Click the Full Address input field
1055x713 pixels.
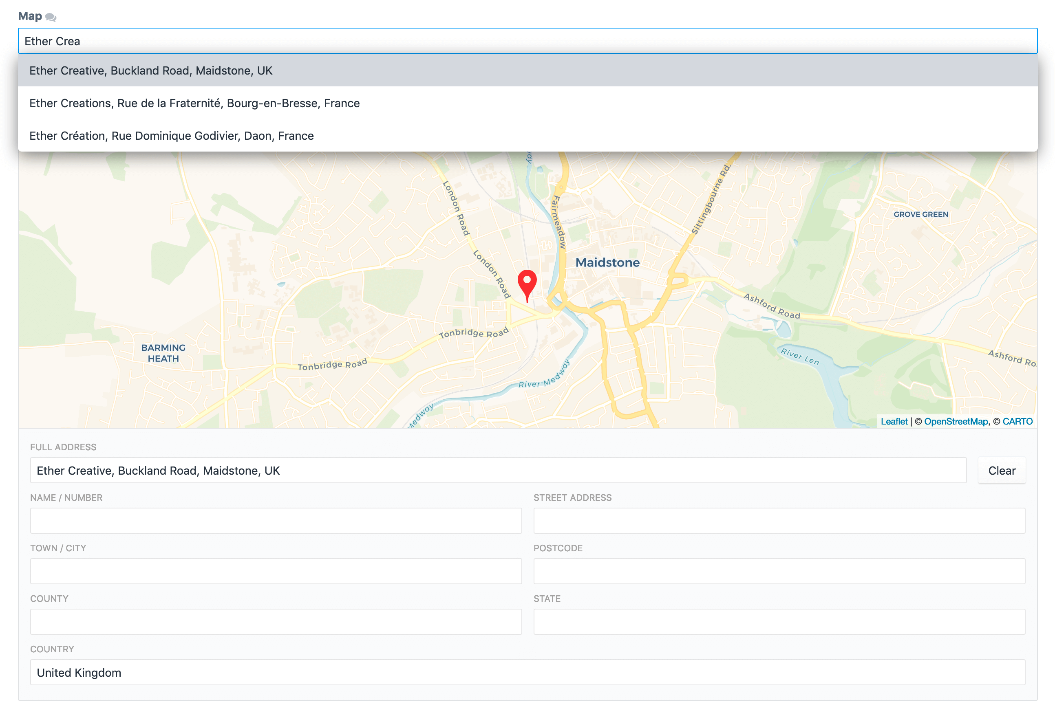(x=498, y=471)
